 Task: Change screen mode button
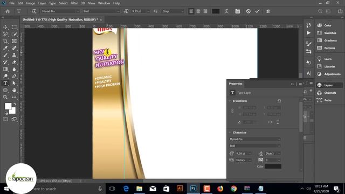pyautogui.click(x=14, y=119)
